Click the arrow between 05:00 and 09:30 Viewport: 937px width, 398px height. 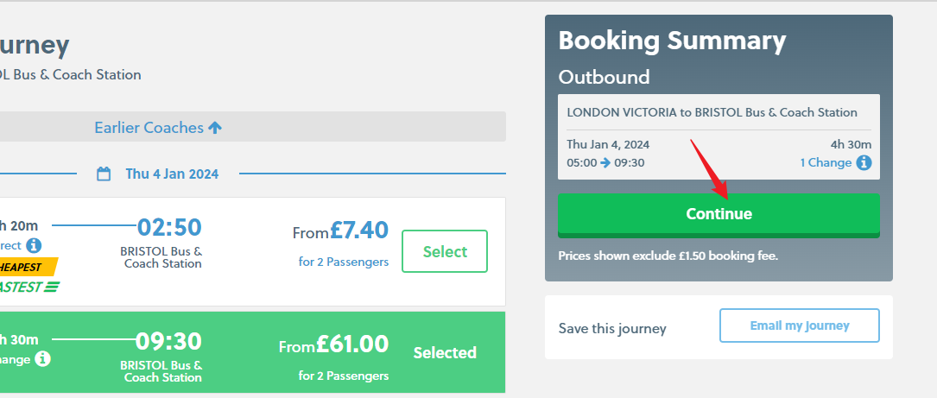605,163
